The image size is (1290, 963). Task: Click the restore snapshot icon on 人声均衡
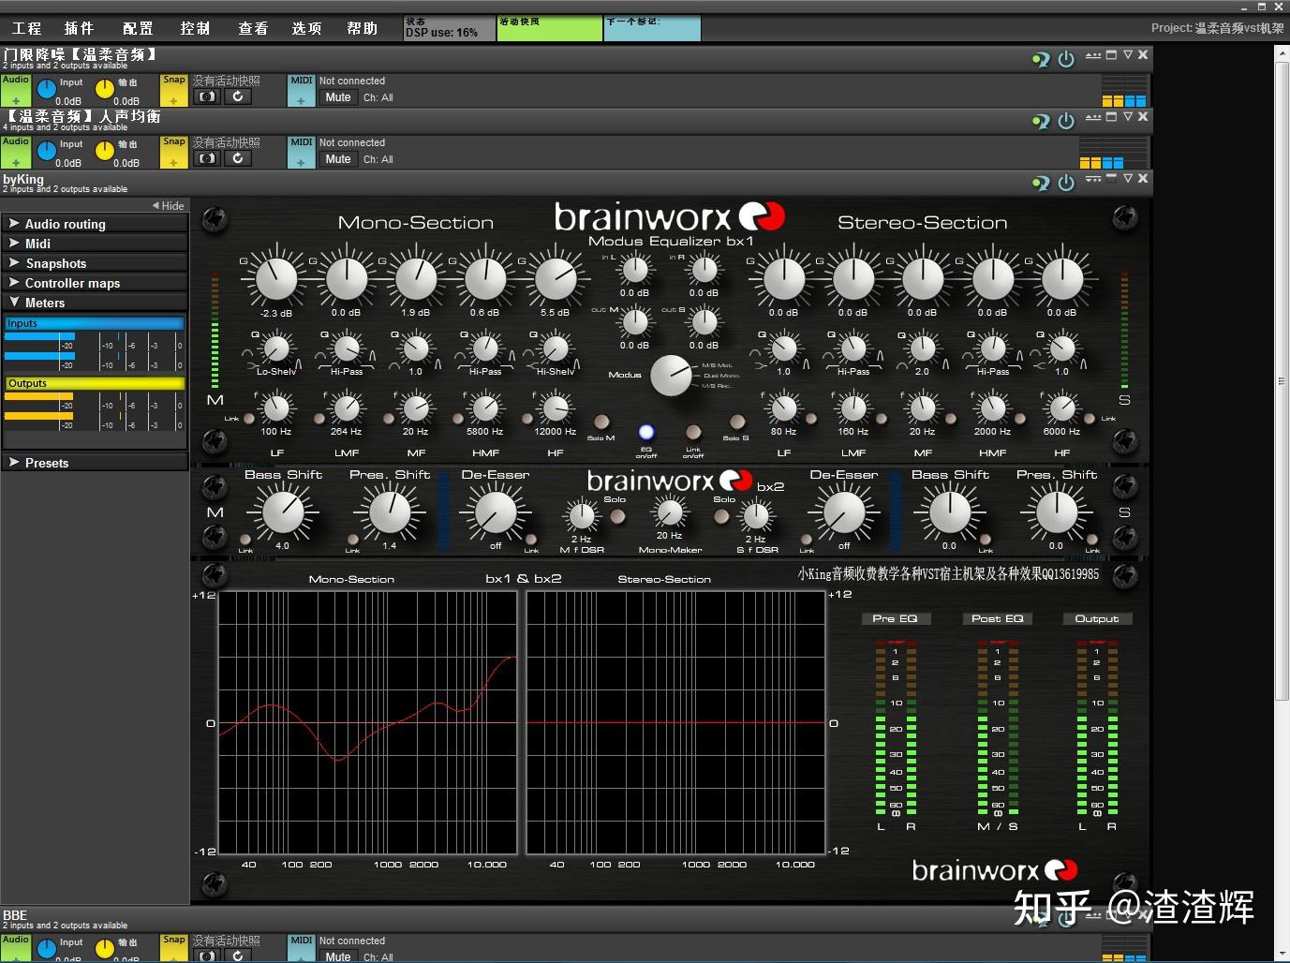click(238, 158)
